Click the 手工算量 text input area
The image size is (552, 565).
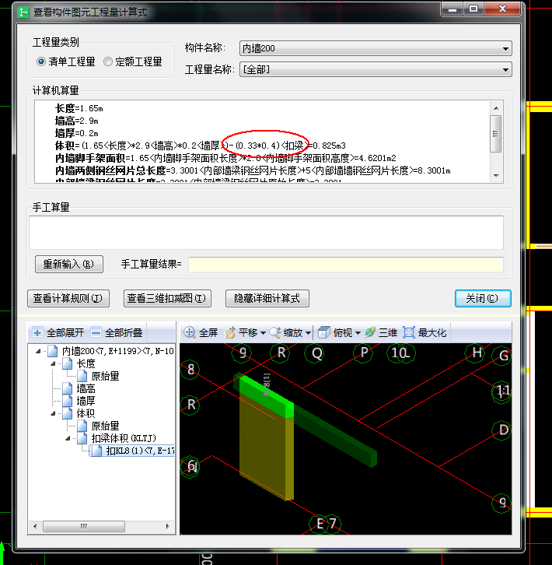tap(266, 233)
